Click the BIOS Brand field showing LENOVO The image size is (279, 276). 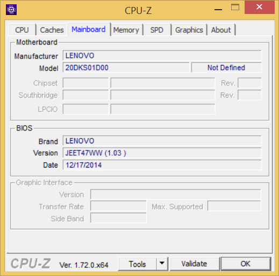162,141
